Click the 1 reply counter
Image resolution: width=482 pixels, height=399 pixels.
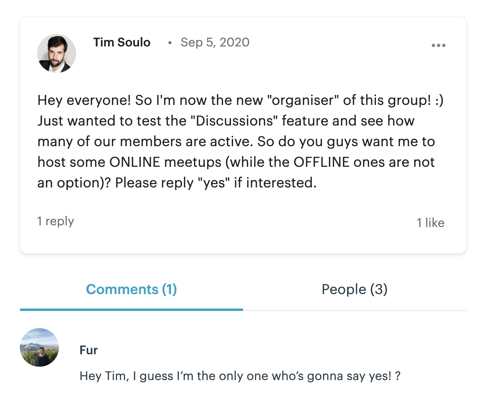click(x=55, y=221)
